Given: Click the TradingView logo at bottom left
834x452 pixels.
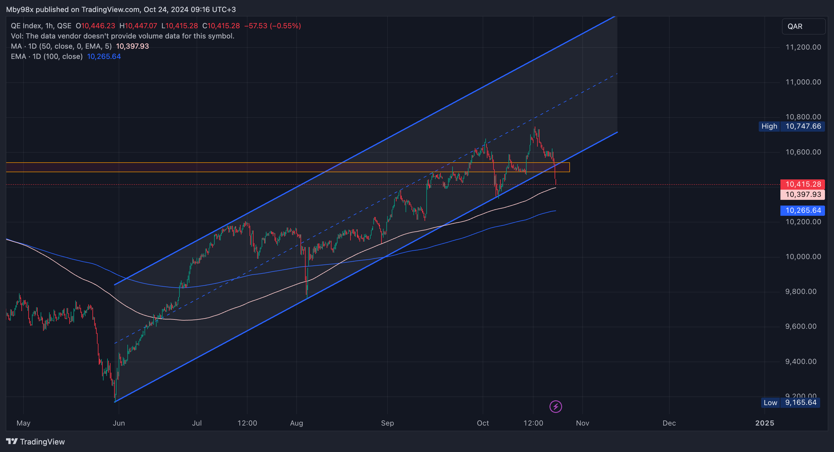Looking at the screenshot, I should [x=35, y=442].
